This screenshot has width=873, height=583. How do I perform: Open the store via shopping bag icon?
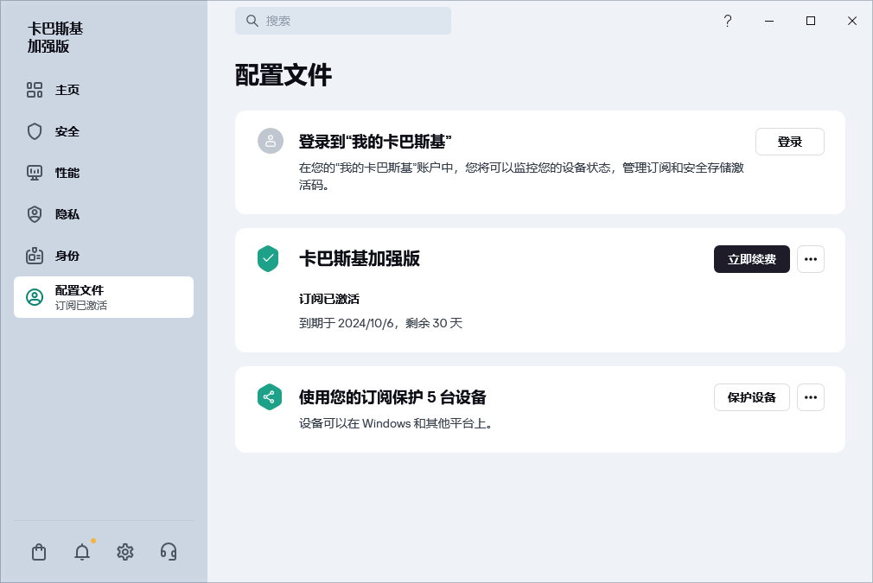pos(39,551)
